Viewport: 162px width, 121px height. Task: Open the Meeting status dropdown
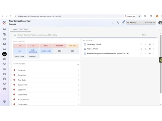pos(141,23)
